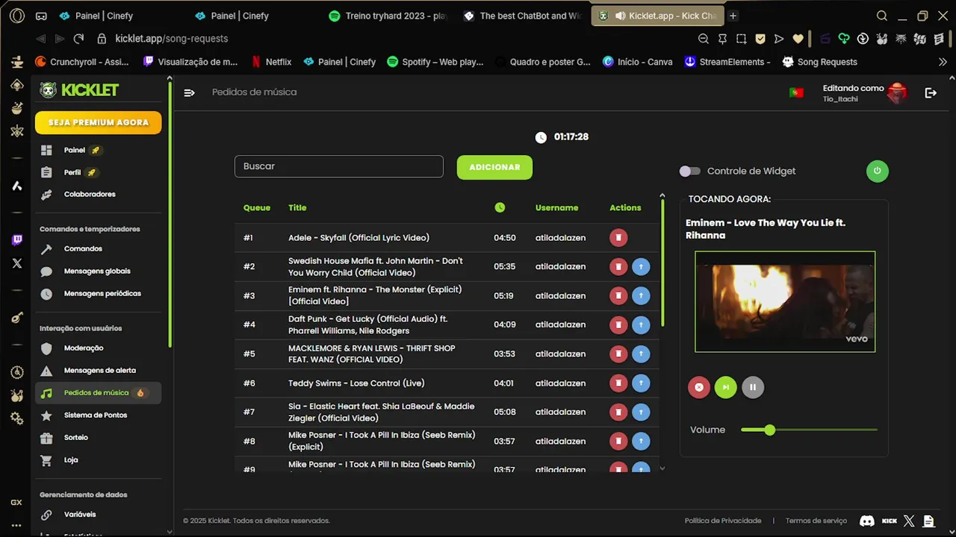Reload the page
The width and height of the screenshot is (956, 537).
78,39
